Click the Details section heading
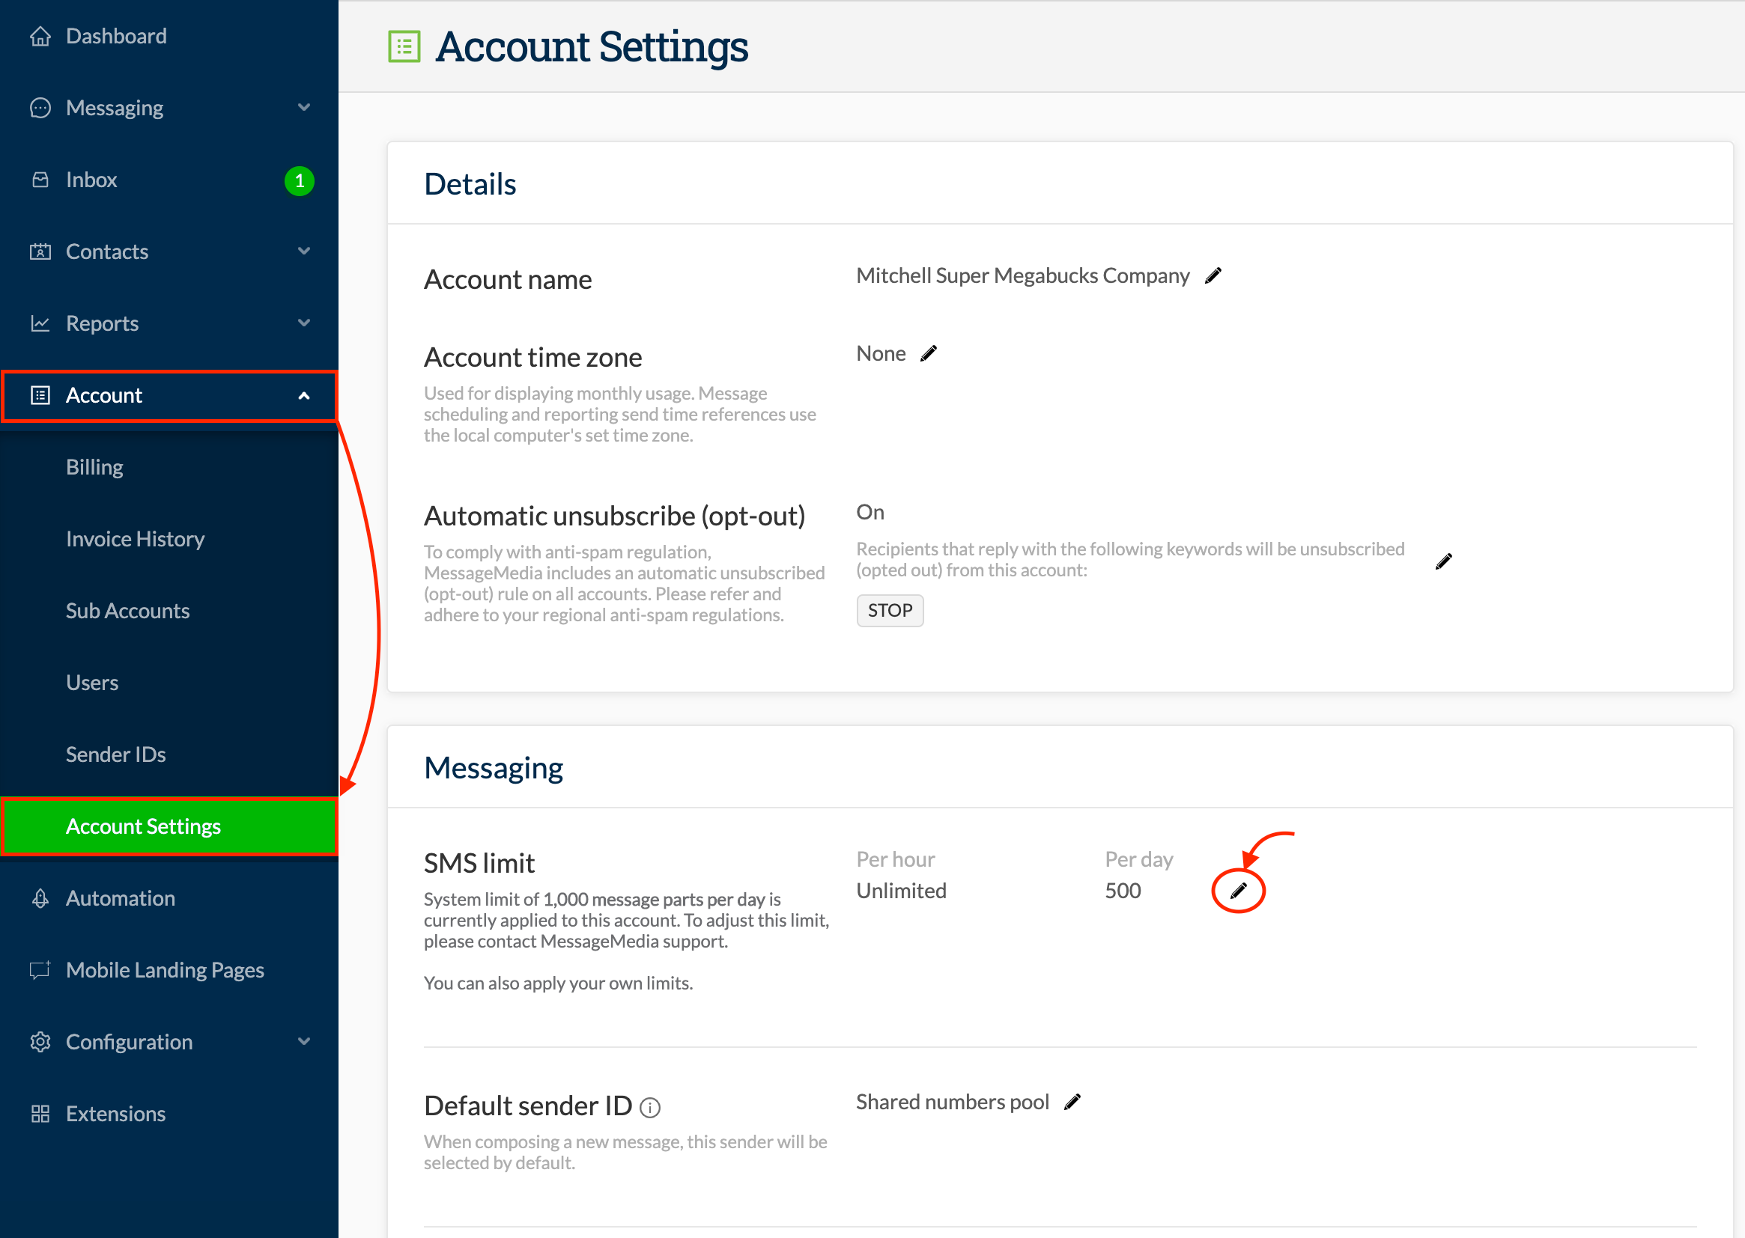This screenshot has height=1238, width=1745. pyautogui.click(x=470, y=183)
